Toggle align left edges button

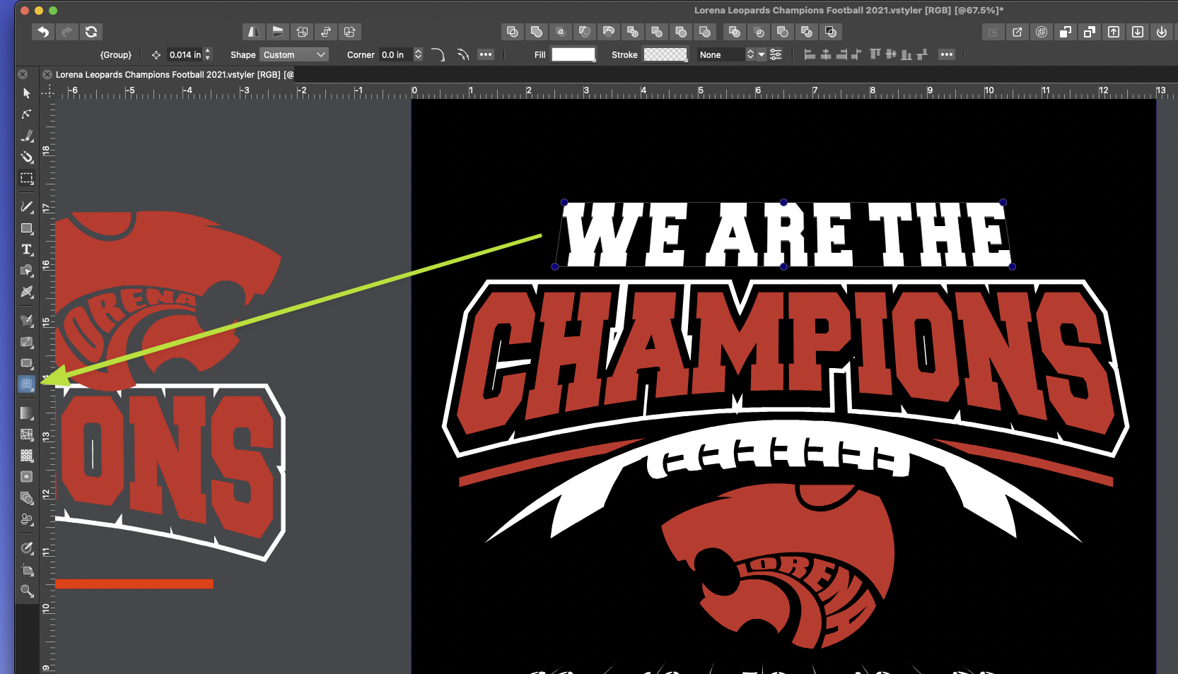(x=810, y=54)
